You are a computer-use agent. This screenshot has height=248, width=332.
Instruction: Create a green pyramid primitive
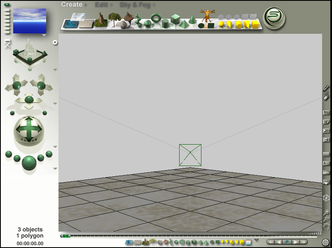(x=184, y=23)
